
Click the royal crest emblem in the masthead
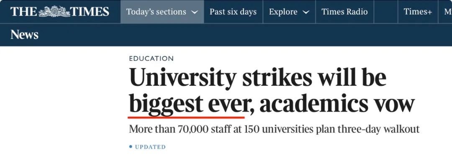tap(54, 12)
